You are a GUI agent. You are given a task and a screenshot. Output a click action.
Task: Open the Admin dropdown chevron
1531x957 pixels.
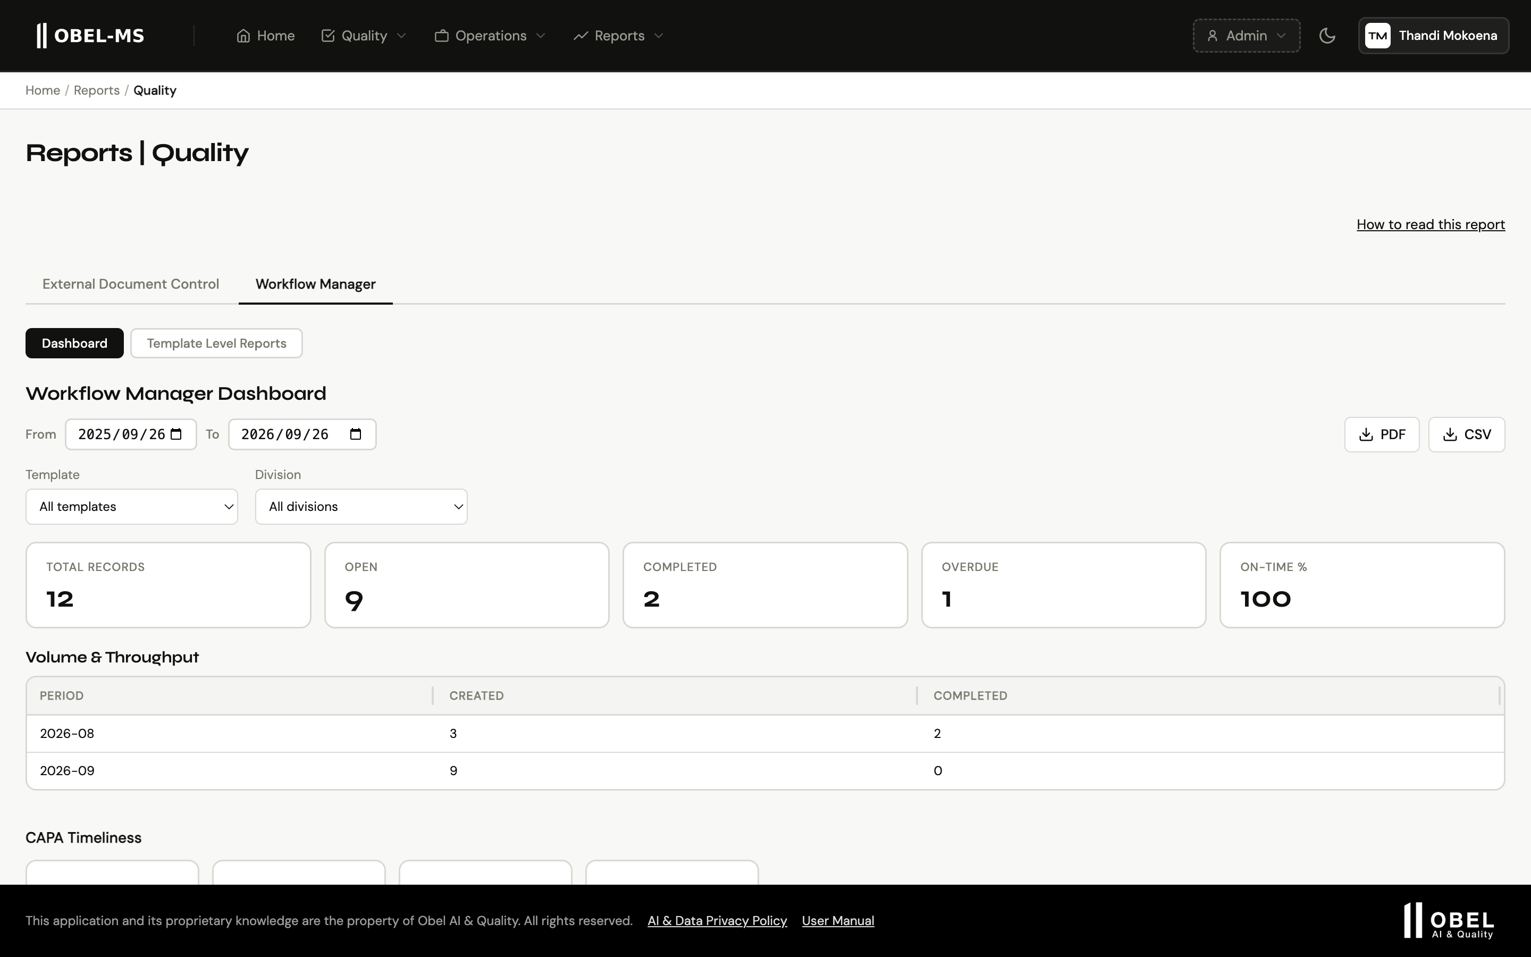tap(1281, 36)
